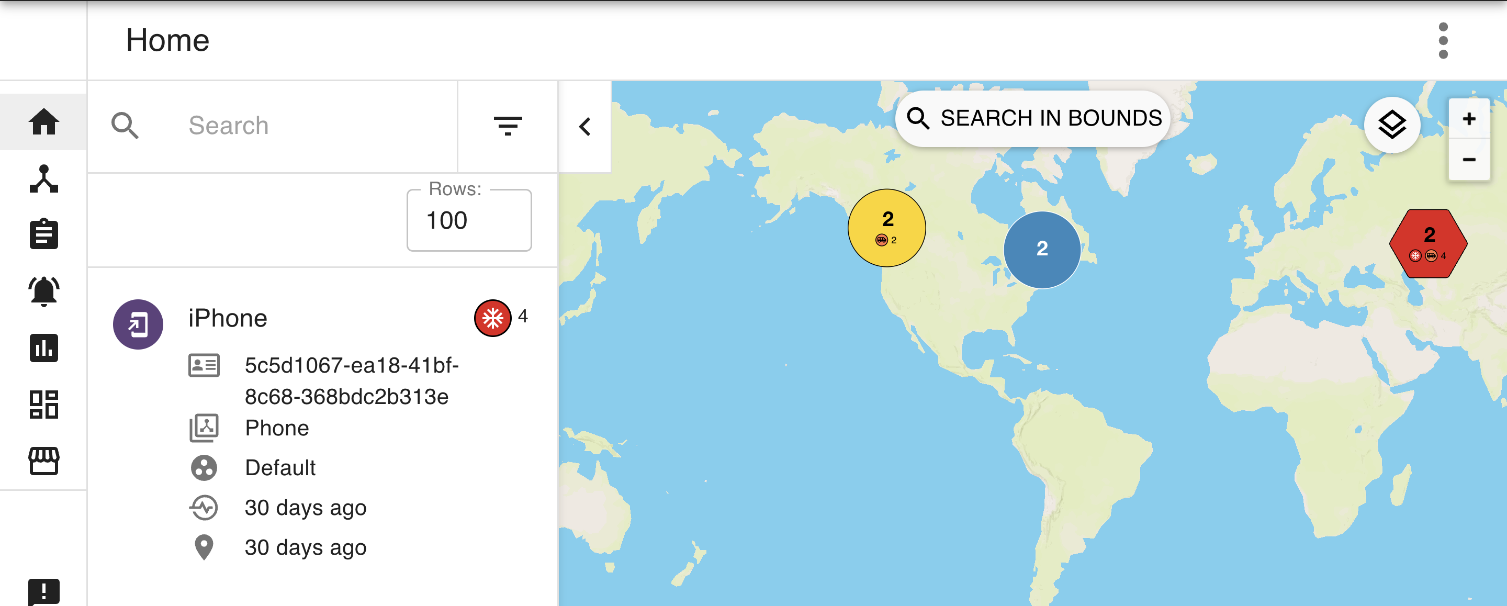This screenshot has height=606, width=1507.
Task: Zoom out on the map
Action: click(1468, 159)
